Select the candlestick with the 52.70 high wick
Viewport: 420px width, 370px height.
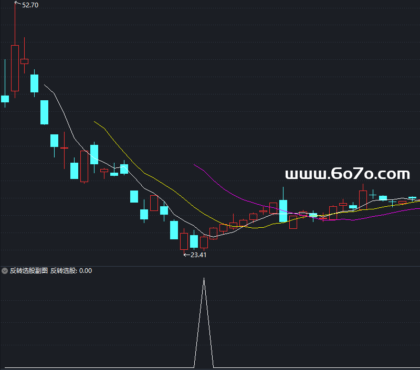[15, 68]
